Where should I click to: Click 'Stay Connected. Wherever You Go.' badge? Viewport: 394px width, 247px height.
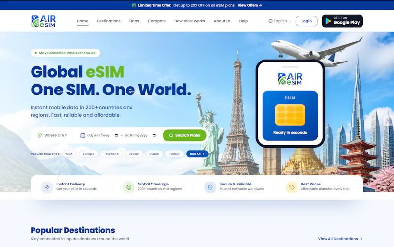pyautogui.click(x=66, y=53)
